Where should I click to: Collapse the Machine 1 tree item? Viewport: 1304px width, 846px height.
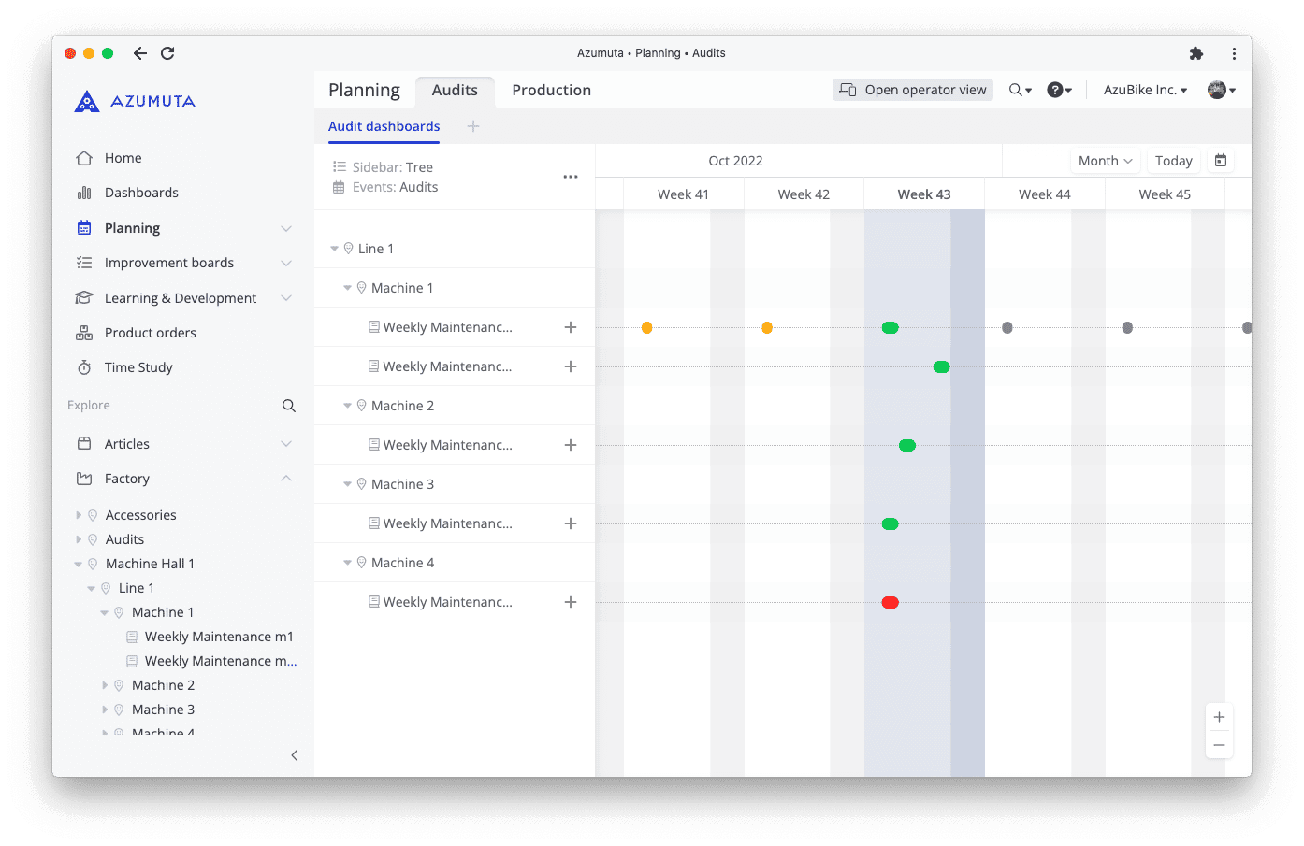coord(347,287)
